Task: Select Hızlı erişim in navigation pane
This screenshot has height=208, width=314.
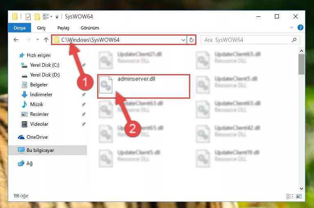Action: 34,55
